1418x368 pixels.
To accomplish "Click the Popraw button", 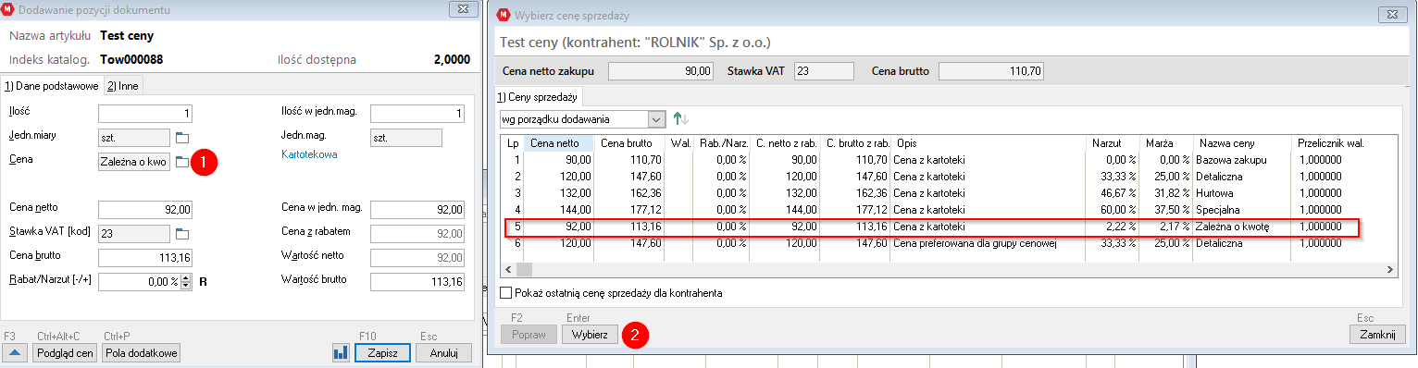I will pyautogui.click(x=528, y=335).
